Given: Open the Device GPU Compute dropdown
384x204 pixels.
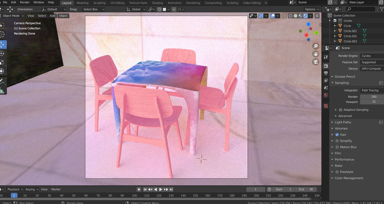Looking at the screenshot, I should coord(372,69).
